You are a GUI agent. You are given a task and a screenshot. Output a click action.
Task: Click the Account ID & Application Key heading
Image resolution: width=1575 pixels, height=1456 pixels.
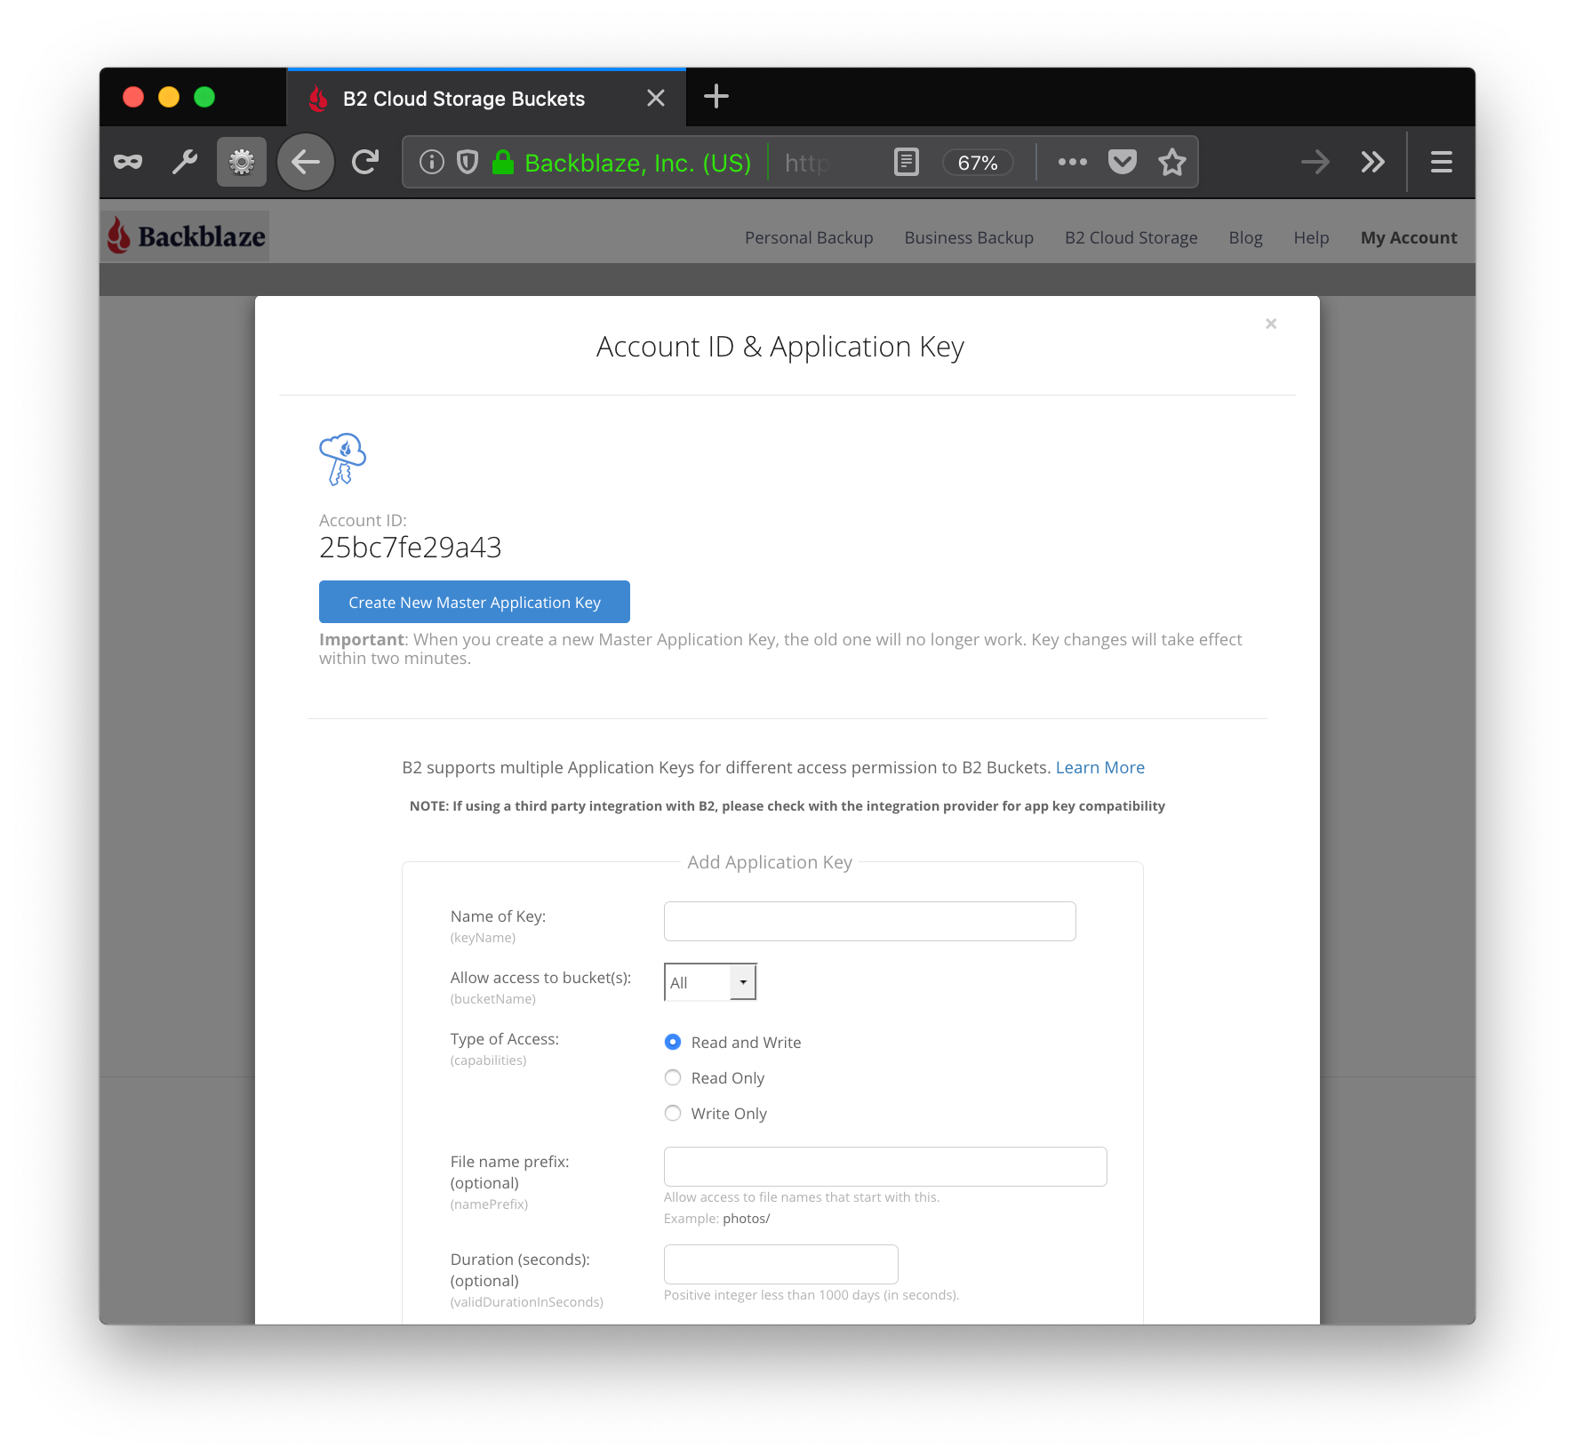[x=780, y=347]
